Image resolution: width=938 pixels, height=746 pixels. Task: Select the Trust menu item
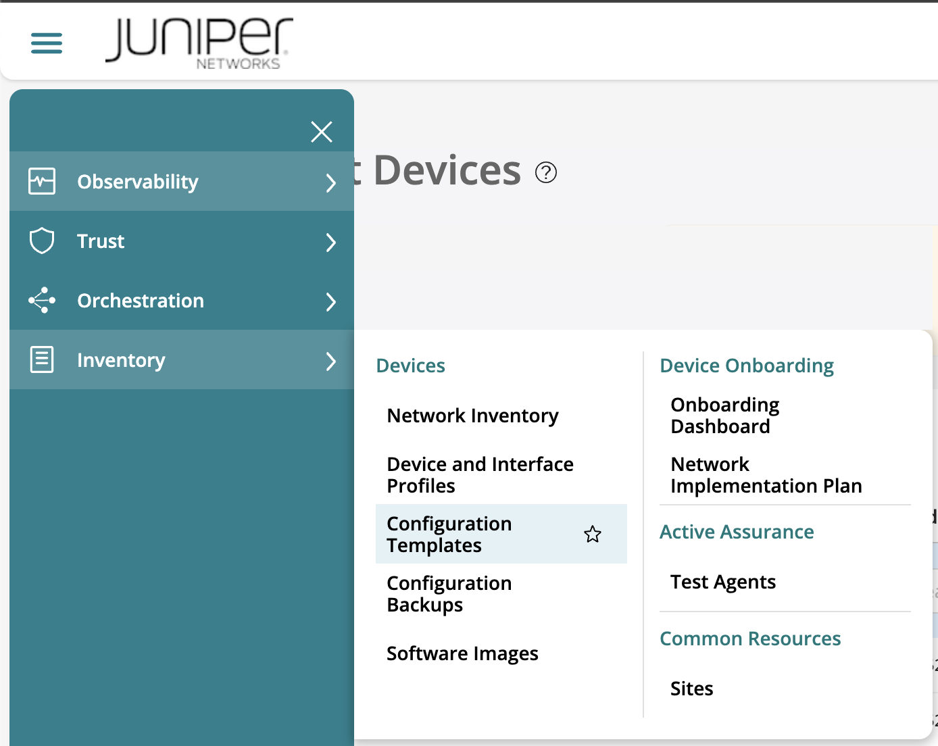pos(100,241)
